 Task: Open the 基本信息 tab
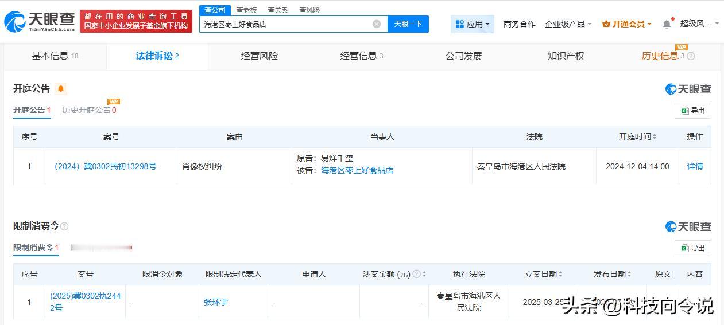[x=55, y=56]
